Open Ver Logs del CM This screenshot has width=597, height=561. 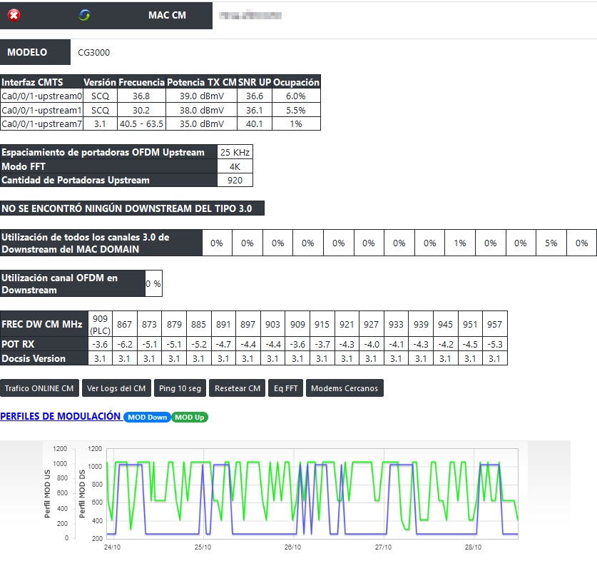116,388
